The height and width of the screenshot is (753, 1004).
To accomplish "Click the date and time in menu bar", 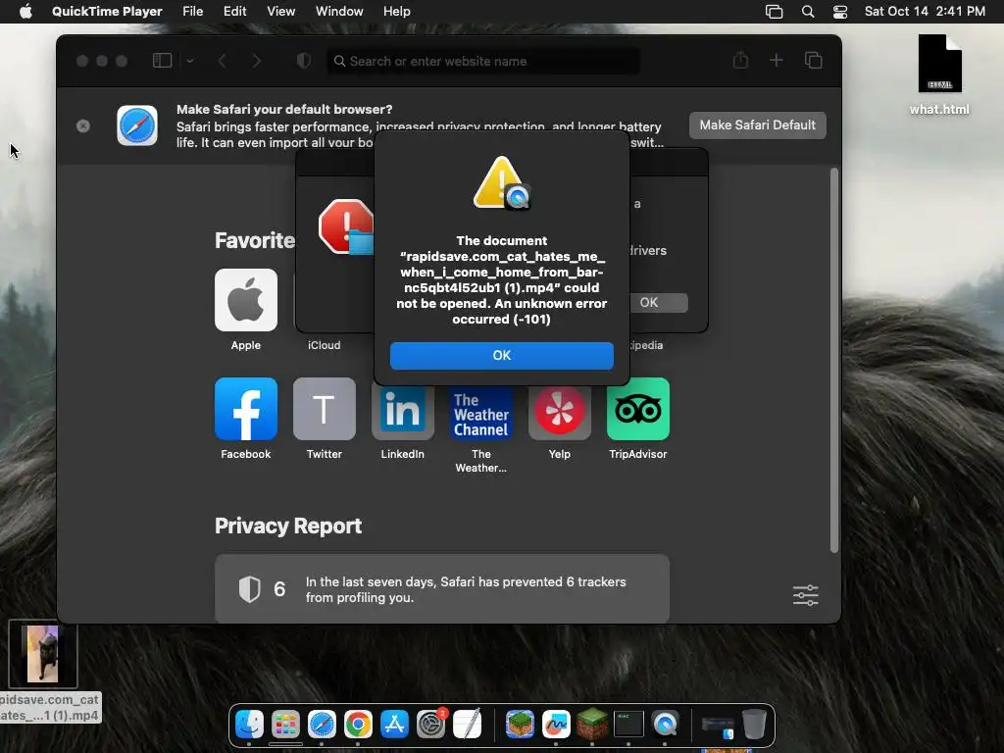I will click(x=925, y=12).
